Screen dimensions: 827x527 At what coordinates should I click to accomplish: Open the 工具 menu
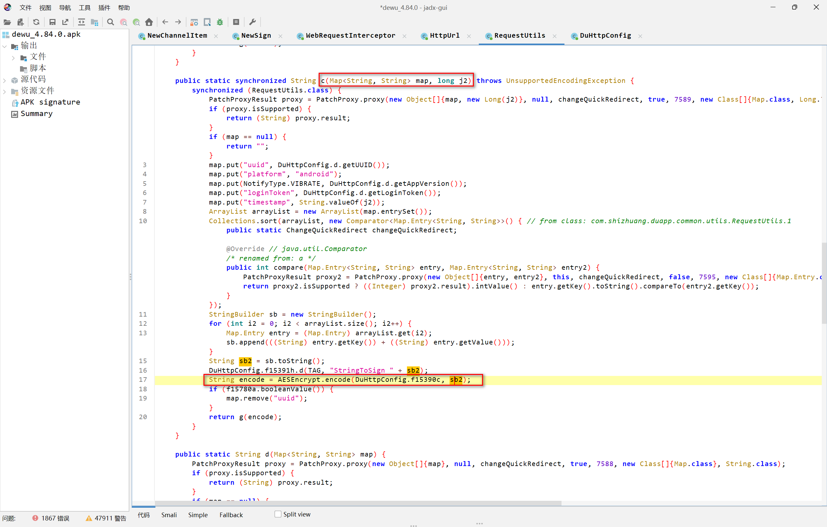pyautogui.click(x=84, y=8)
